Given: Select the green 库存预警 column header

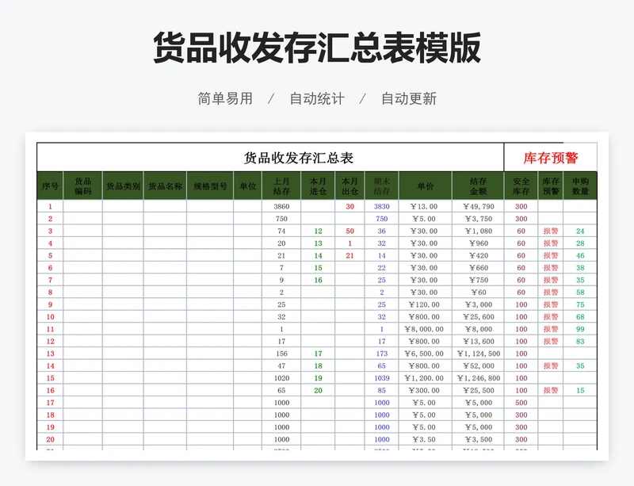Looking at the screenshot, I should [550, 186].
